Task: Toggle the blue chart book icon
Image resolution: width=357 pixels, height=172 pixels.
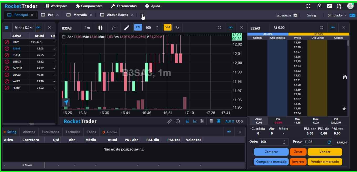Action: 219,121
